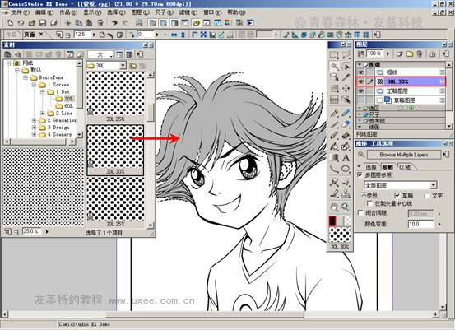Select the Ellipse shape tool
Screen dimensions: 455x330
(x=346, y=169)
